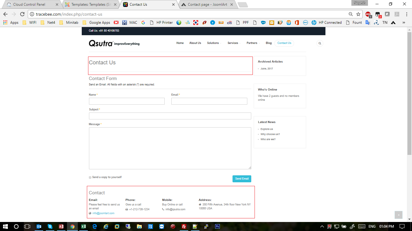Expand the Services navigation dropdown

(x=234, y=43)
